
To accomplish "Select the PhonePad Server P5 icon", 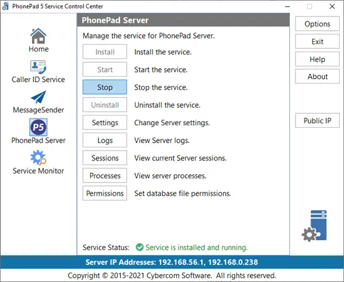I will click(x=38, y=127).
